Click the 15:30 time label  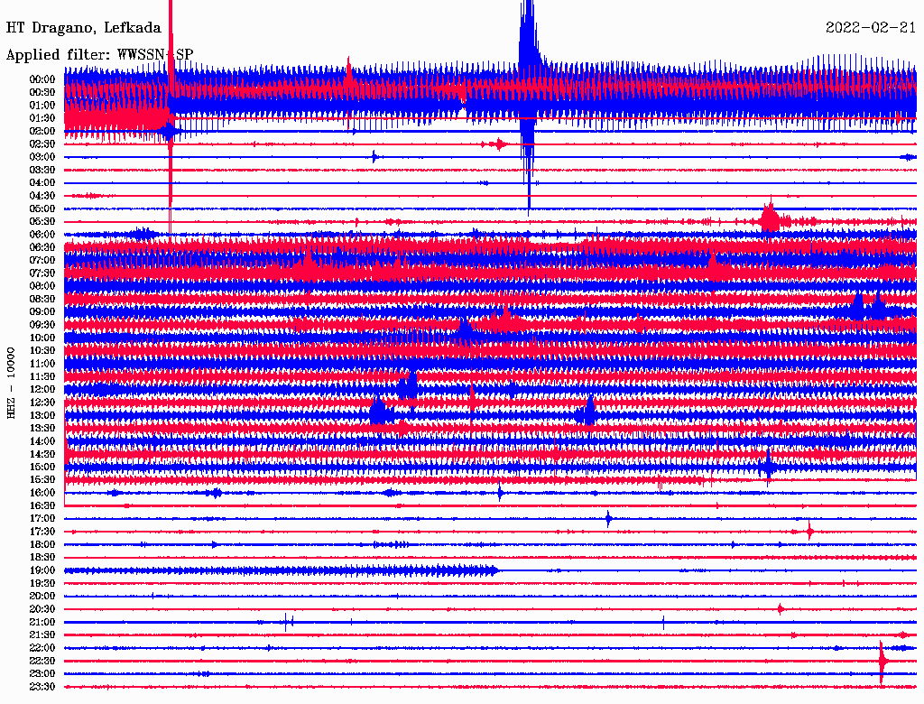click(x=42, y=480)
